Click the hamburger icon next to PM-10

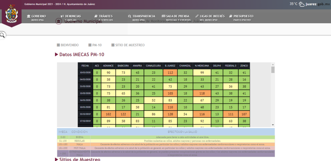coord(90,45)
